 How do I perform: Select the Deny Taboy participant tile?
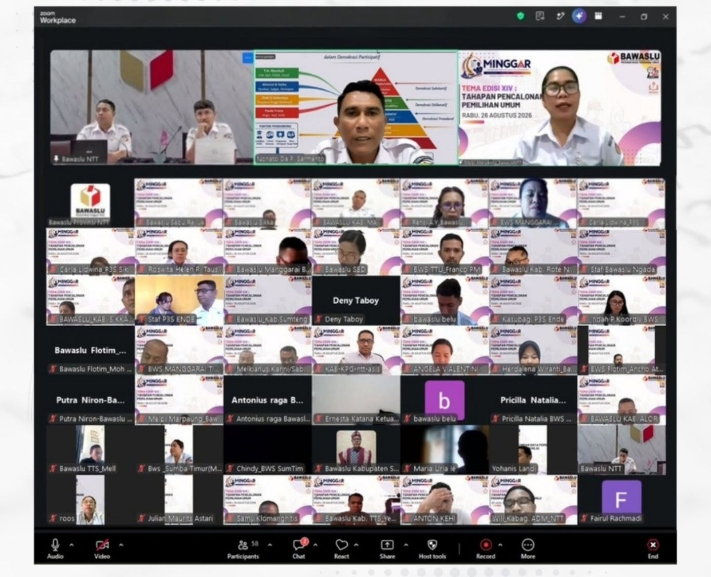tap(356, 300)
